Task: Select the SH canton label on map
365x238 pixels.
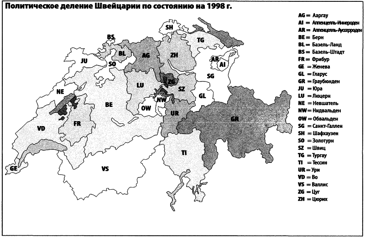Action: pyautogui.click(x=169, y=27)
